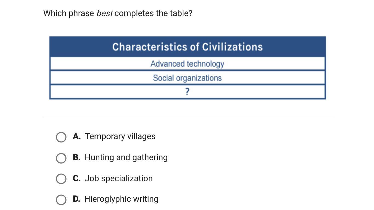This screenshot has height=210, width=374.
Task: Click the bold letter 'C.' label
Action: (77, 178)
